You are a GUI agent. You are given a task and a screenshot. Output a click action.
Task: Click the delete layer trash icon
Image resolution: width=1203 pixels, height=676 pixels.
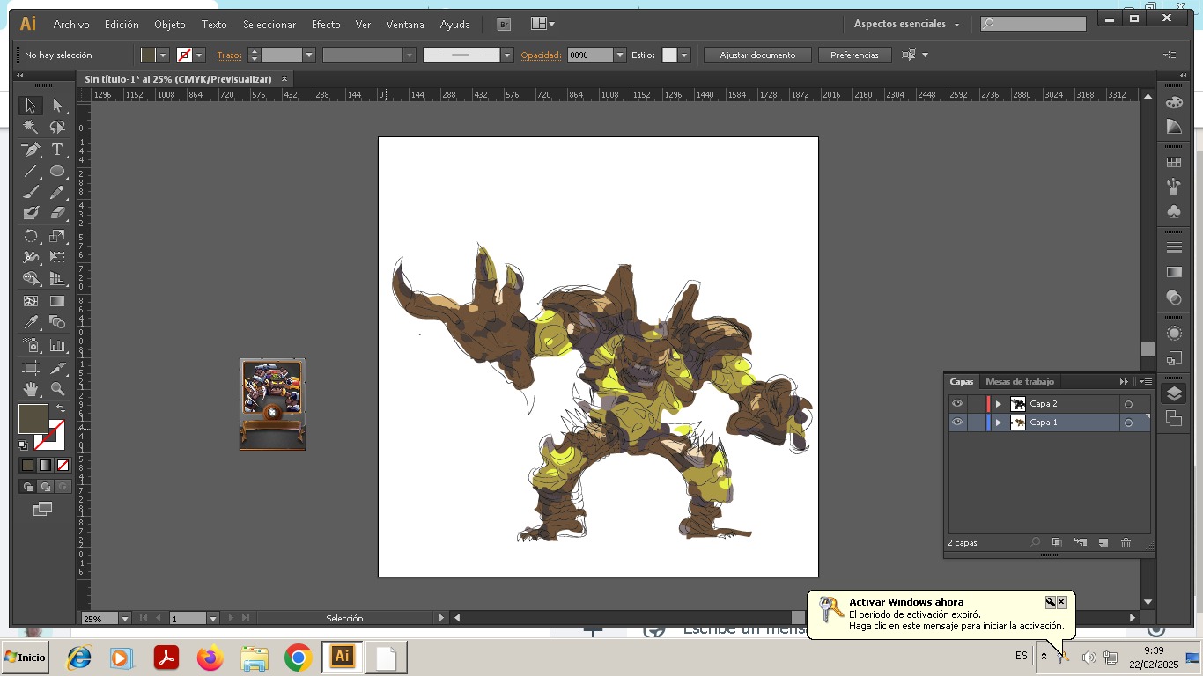[x=1126, y=543]
